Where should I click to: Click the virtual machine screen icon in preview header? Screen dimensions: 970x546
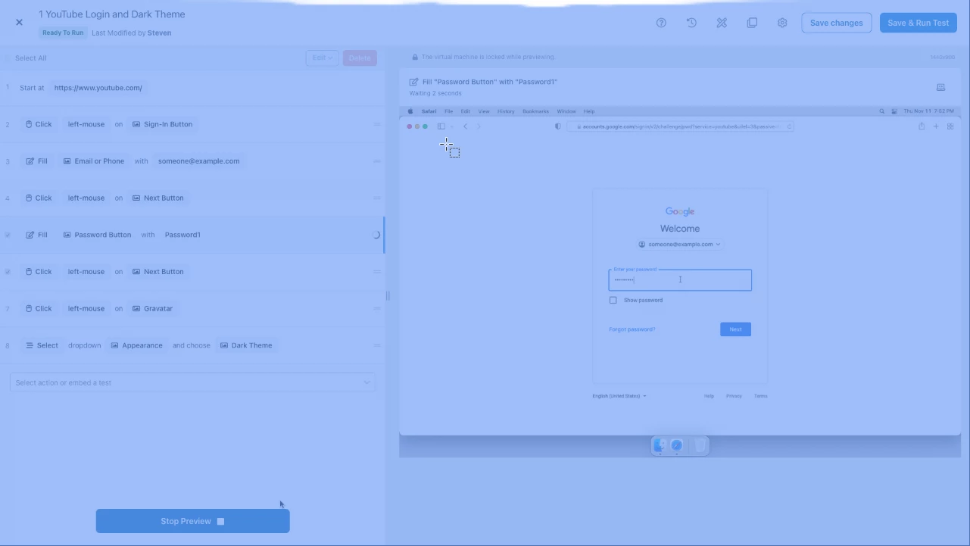(x=940, y=87)
